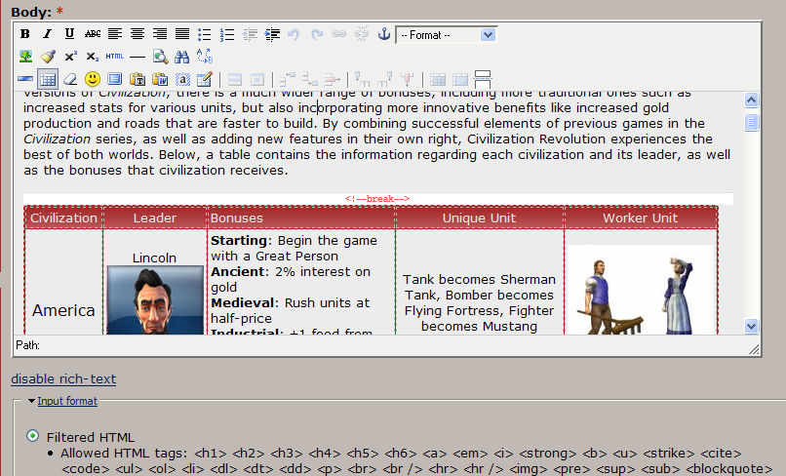Click the Unique Unit header cell

479,218
